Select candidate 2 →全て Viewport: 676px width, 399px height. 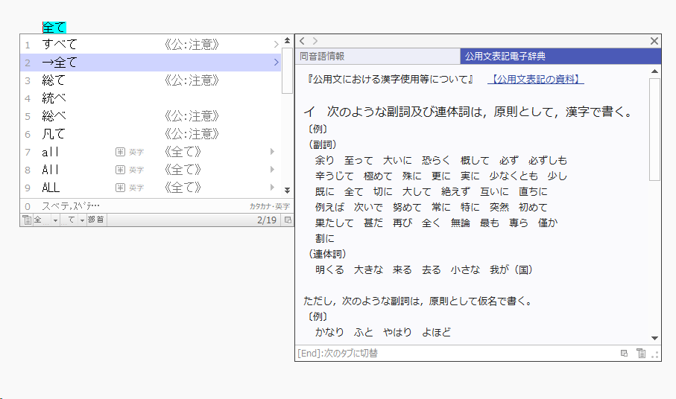tap(151, 63)
